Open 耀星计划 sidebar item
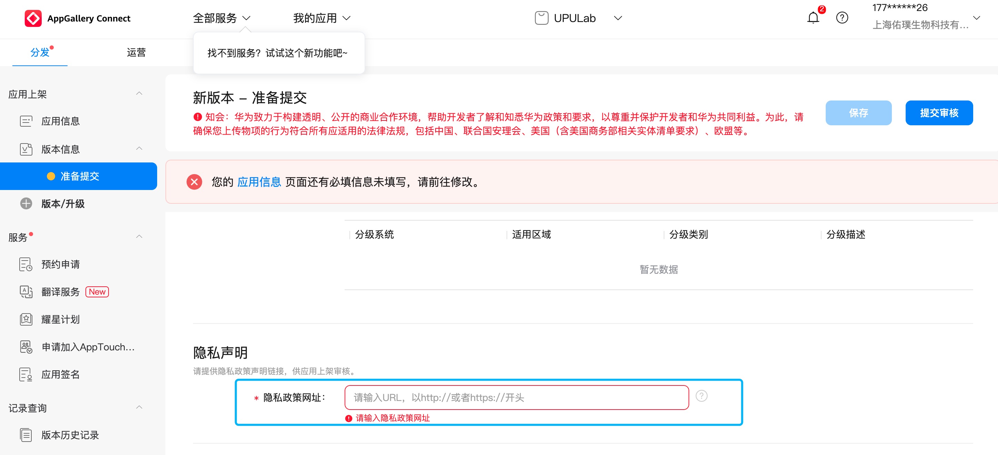 pyautogui.click(x=60, y=319)
